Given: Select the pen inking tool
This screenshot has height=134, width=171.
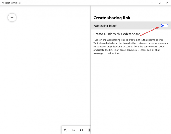Looking at the screenshot, I should 65,130.
